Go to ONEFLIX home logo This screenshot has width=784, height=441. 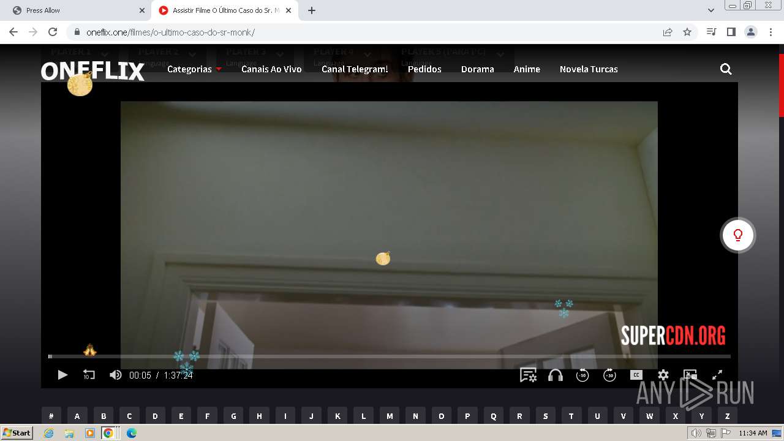(92, 71)
